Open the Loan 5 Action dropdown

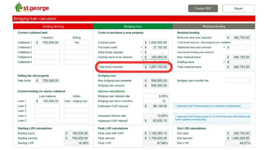pyautogui.click(x=76, y=121)
